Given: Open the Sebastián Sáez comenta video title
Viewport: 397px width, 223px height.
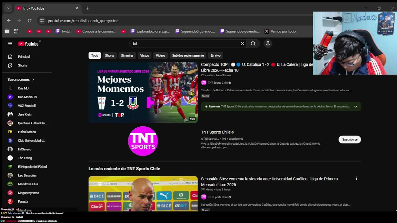Looking at the screenshot, I should 269,182.
